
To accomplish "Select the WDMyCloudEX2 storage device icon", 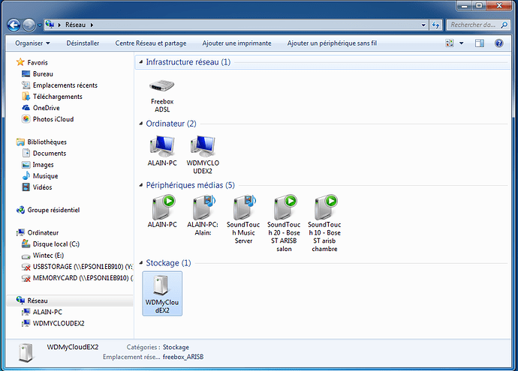I will pyautogui.click(x=162, y=294).
